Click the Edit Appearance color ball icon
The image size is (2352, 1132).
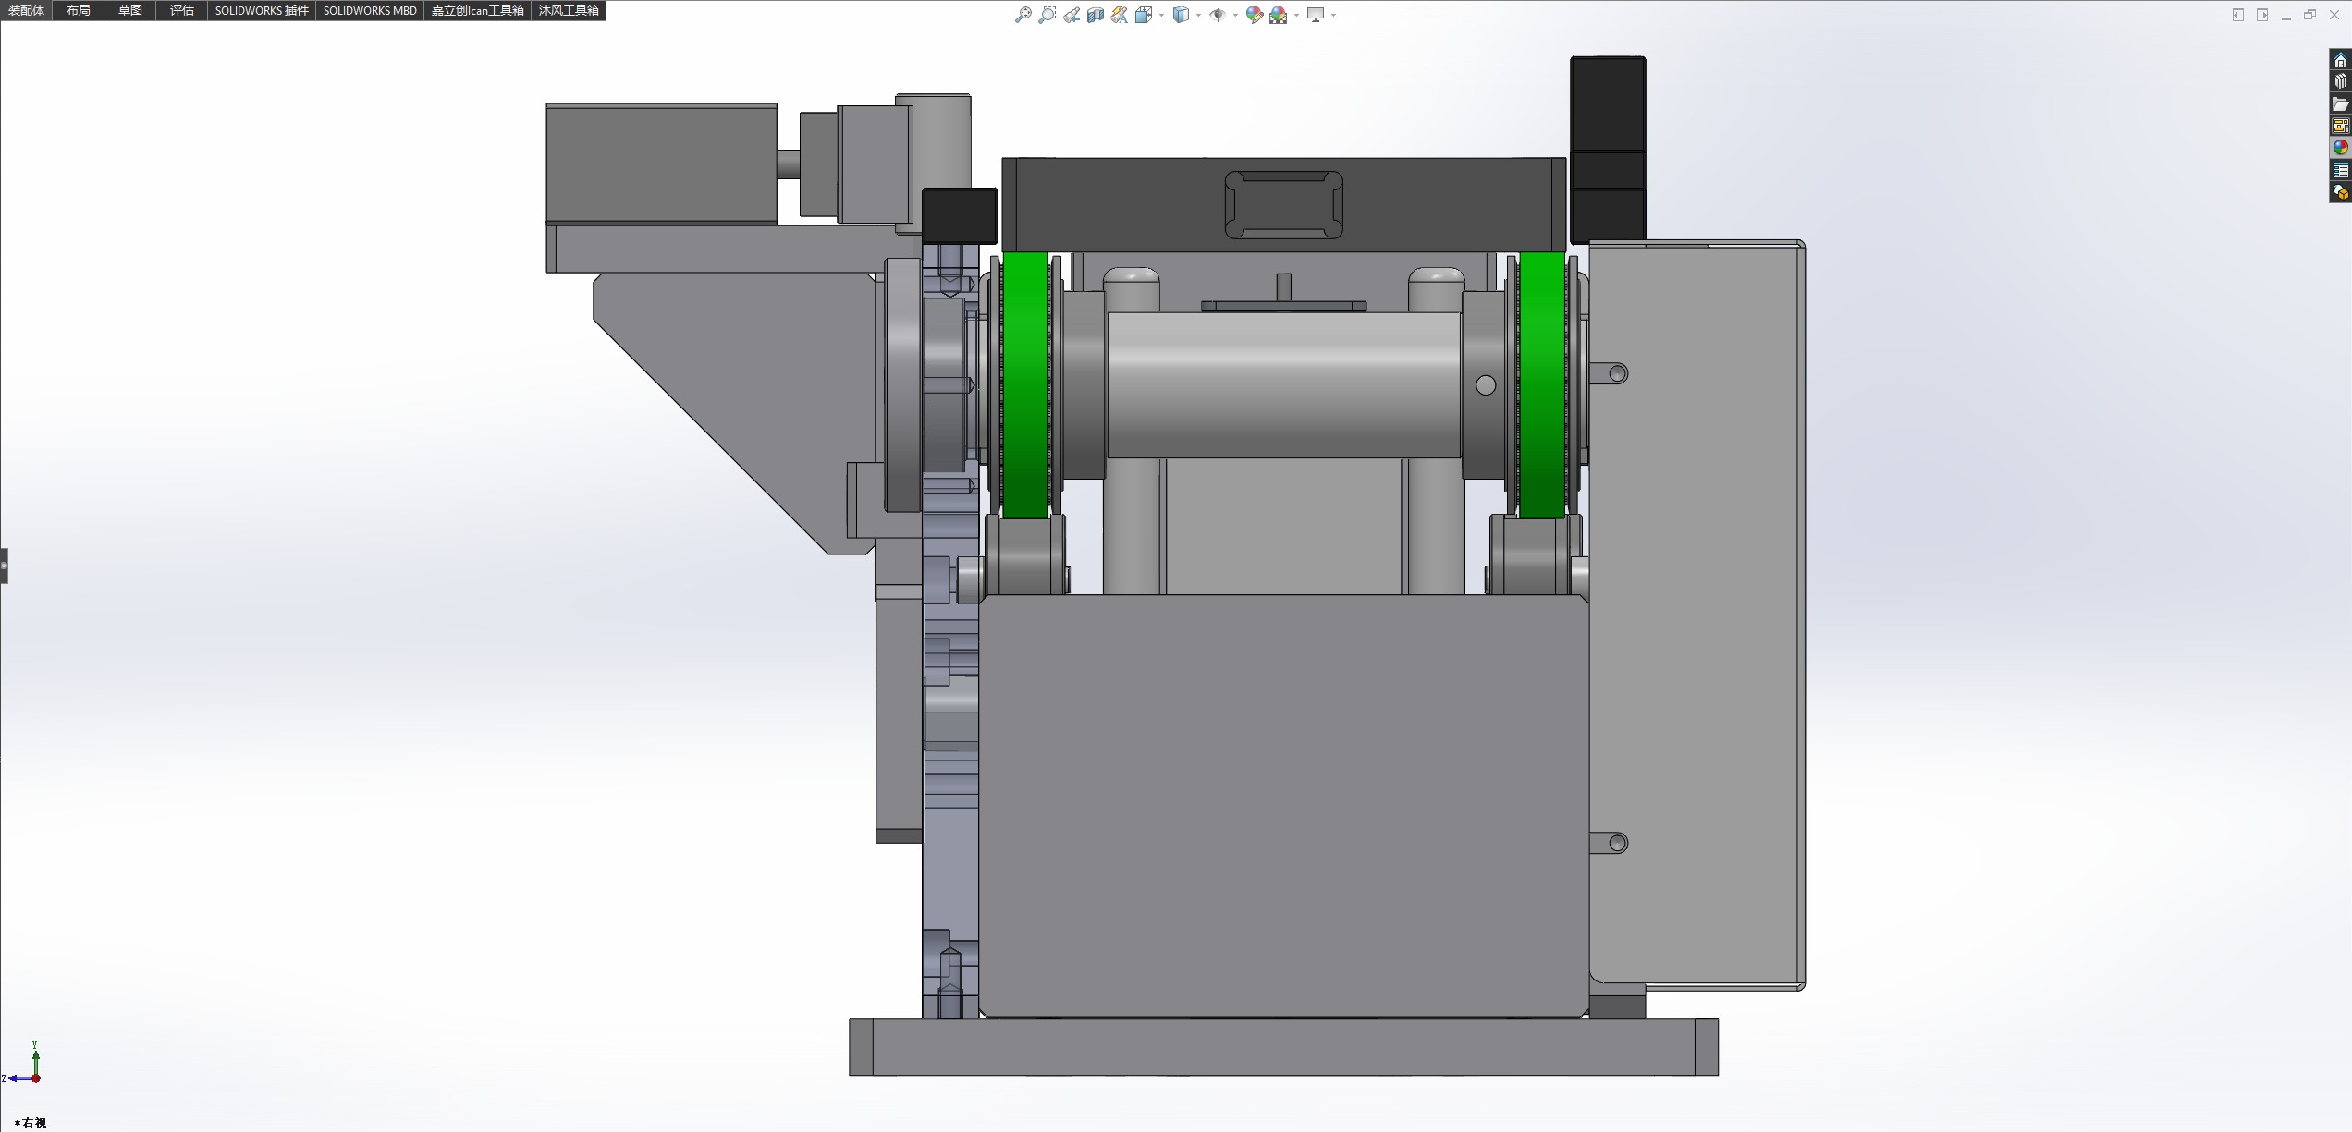pos(1254,15)
